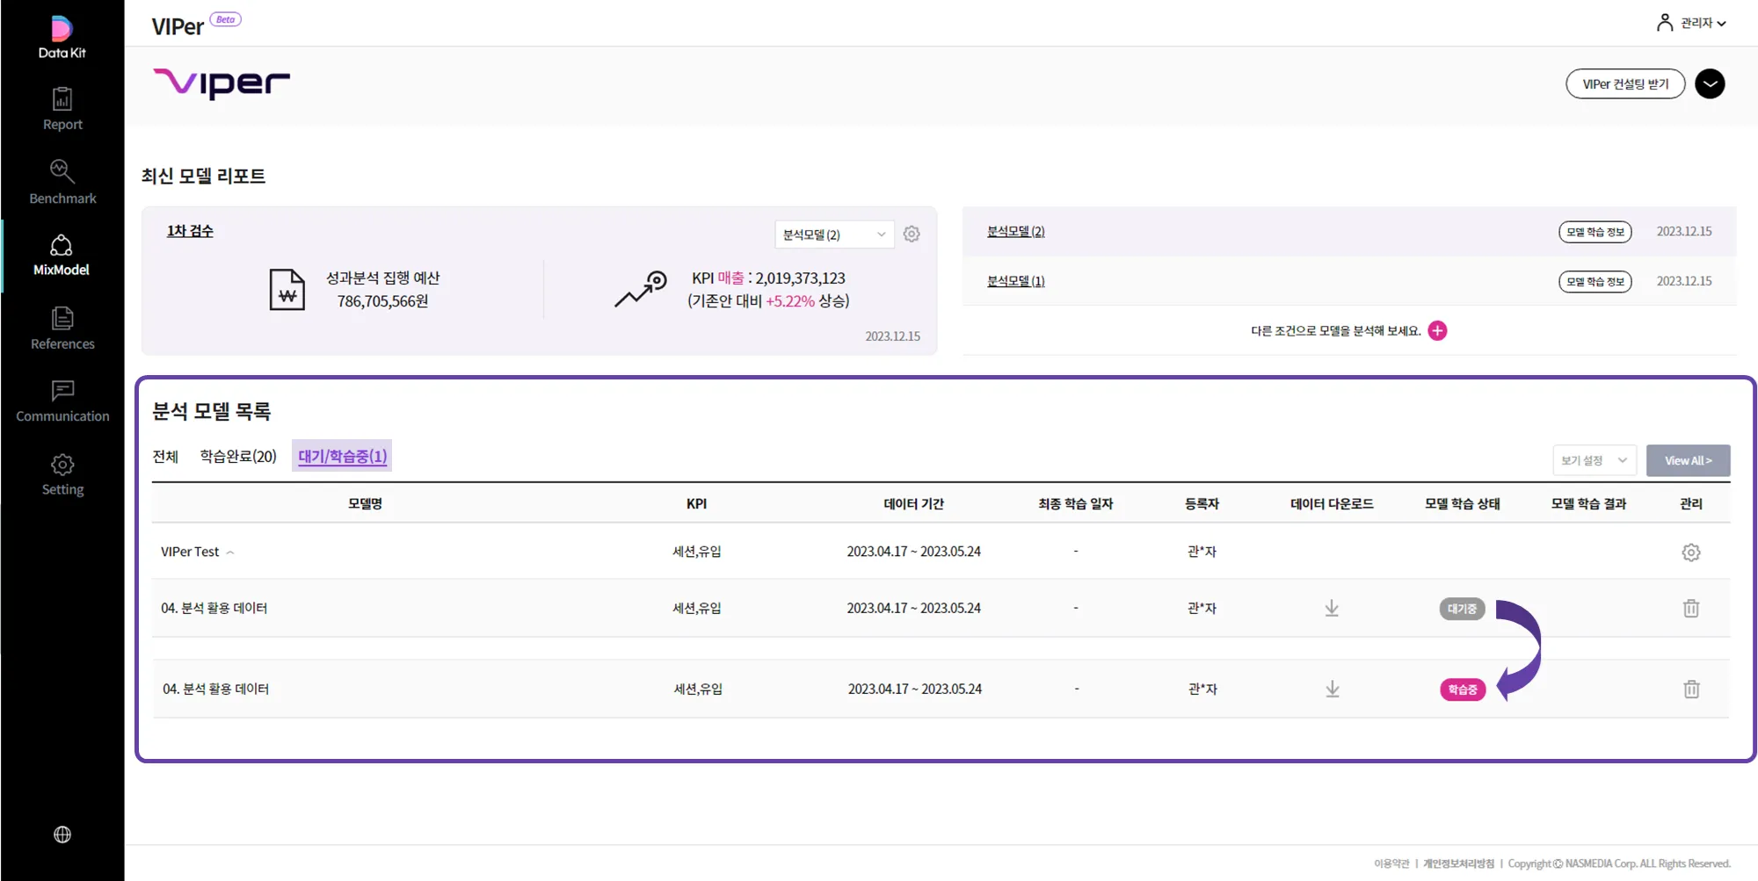Switch to the 전체 tab

(x=165, y=457)
